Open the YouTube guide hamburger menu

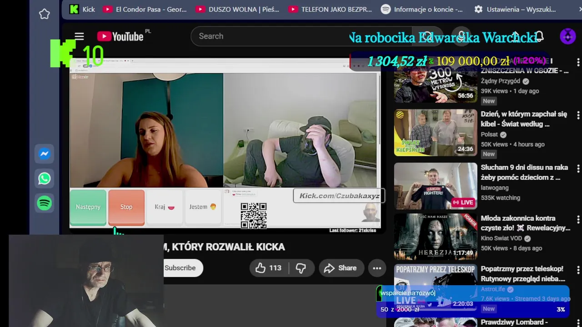[79, 36]
